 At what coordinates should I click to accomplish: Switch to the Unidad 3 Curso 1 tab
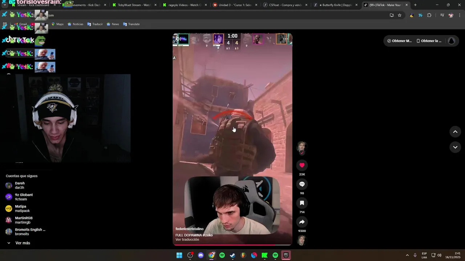[x=235, y=5]
